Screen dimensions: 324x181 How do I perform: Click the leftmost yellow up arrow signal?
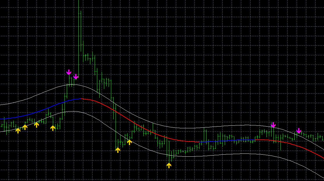click(18, 131)
